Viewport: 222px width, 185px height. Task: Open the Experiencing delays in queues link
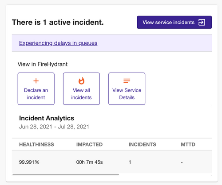[58, 43]
